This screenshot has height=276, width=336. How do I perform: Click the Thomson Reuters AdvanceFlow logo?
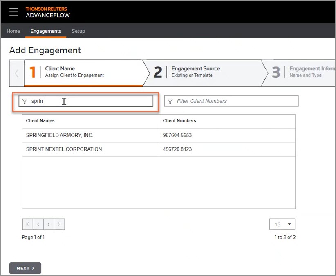[47, 12]
